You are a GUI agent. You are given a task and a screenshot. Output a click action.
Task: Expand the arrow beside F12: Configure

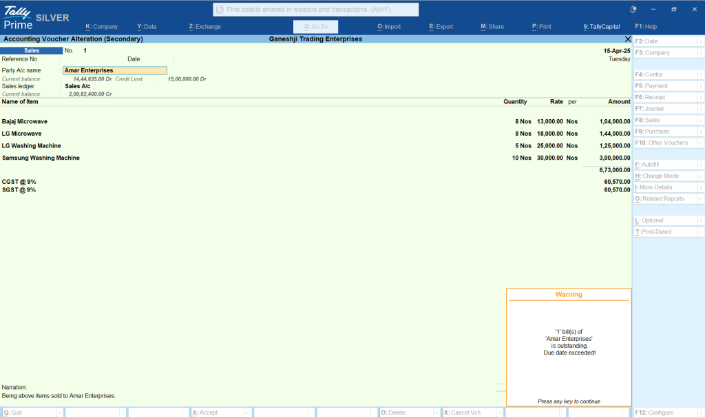700,412
